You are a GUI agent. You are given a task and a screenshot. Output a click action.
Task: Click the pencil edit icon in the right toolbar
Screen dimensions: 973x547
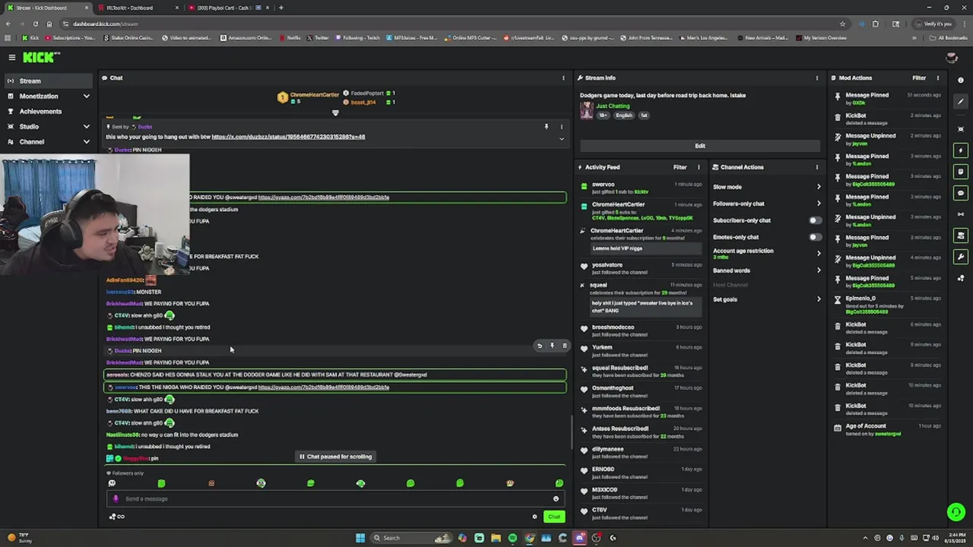coord(961,102)
